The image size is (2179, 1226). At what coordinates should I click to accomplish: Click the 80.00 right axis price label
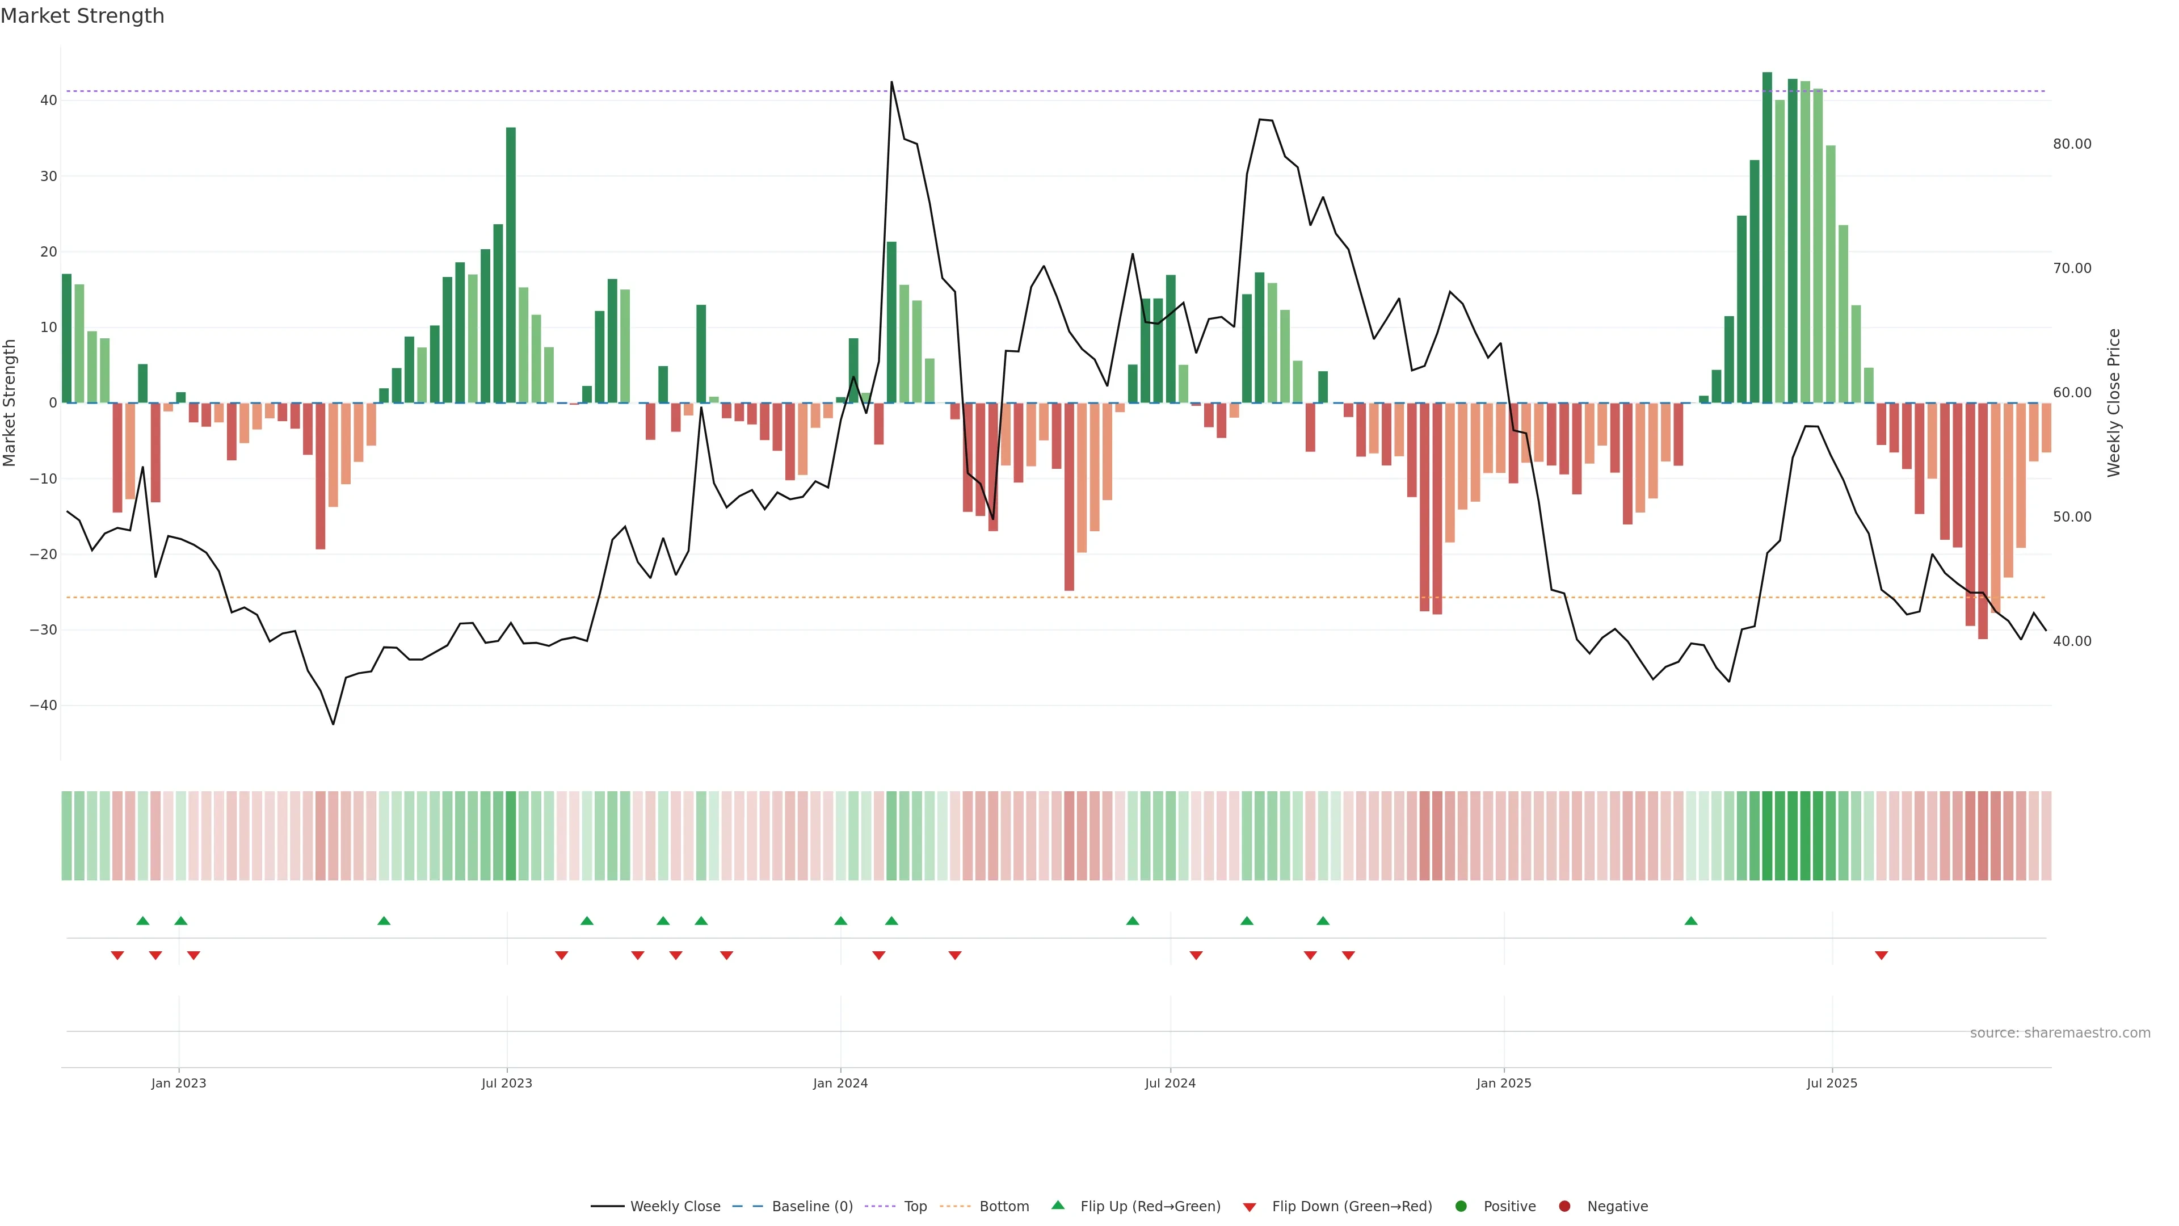[x=2072, y=144]
